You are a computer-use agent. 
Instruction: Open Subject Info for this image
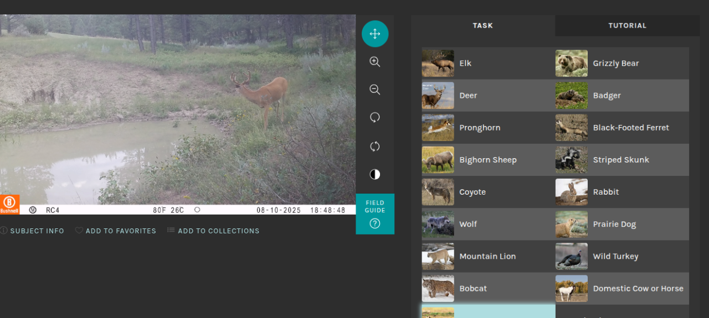tap(32, 231)
